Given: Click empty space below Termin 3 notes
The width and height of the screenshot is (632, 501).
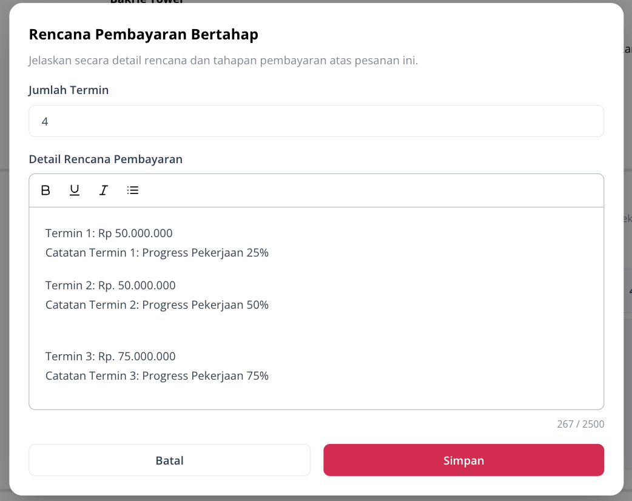Looking at the screenshot, I should [317, 396].
